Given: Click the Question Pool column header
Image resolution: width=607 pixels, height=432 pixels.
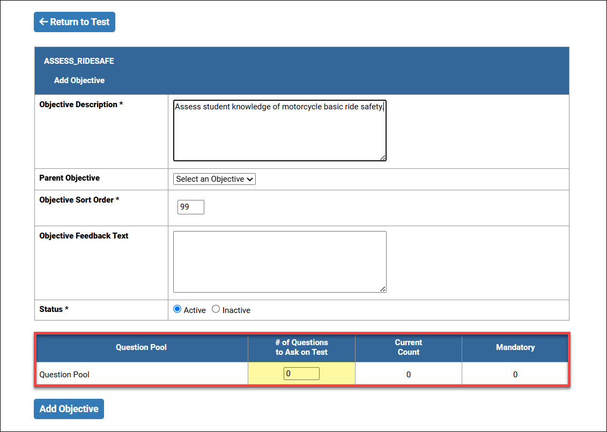Looking at the screenshot, I should click(141, 347).
